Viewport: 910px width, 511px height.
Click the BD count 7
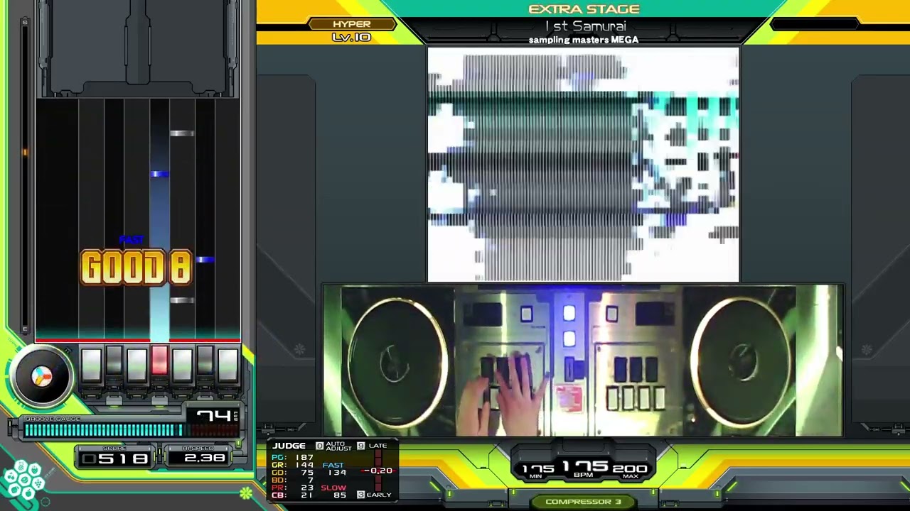(311, 480)
